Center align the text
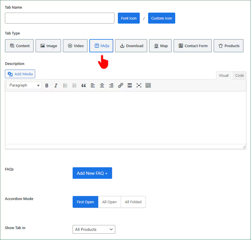Viewport: 251px width, 240px height. coord(102,85)
